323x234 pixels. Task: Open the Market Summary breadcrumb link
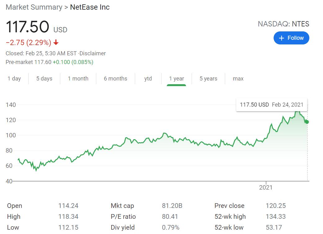[x=34, y=7]
